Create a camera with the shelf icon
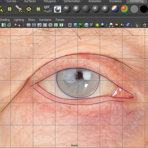Screen dimensions: 148x148 point(48,9)
